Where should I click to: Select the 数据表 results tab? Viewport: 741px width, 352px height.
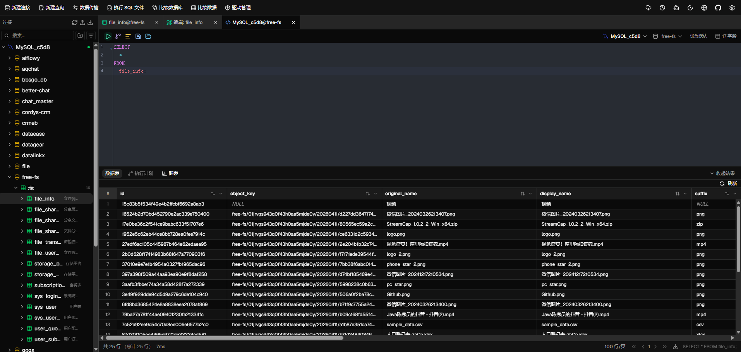point(112,173)
